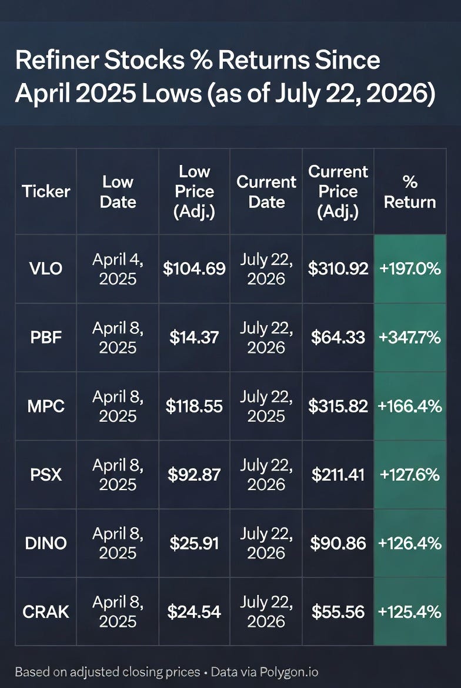Click the green +197.0% return cell
This screenshot has width=461, height=688.
point(410,269)
